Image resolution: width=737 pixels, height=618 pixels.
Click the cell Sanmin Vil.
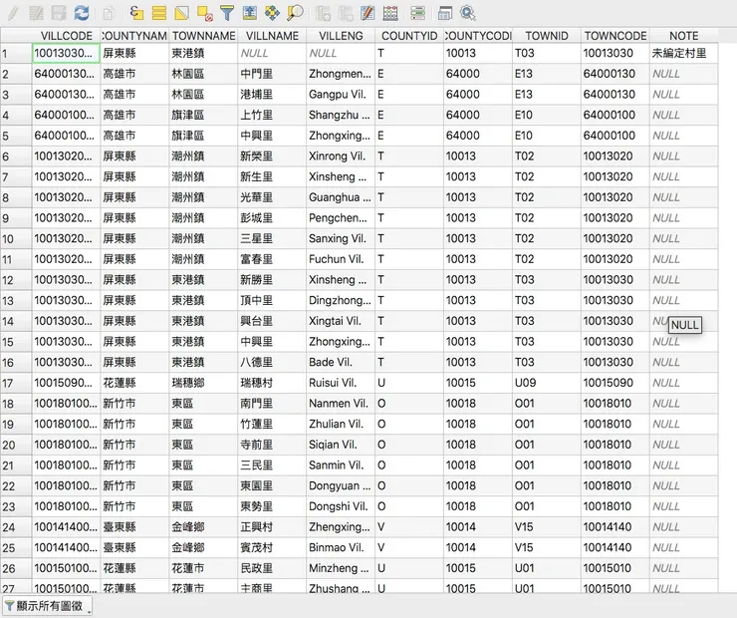(341, 465)
